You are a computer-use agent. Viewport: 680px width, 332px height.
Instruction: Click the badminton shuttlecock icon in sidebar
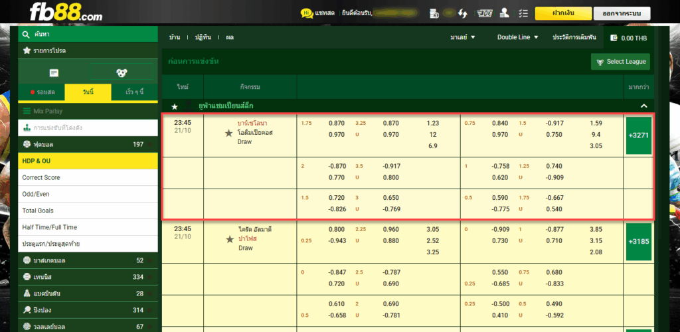[x=27, y=293]
